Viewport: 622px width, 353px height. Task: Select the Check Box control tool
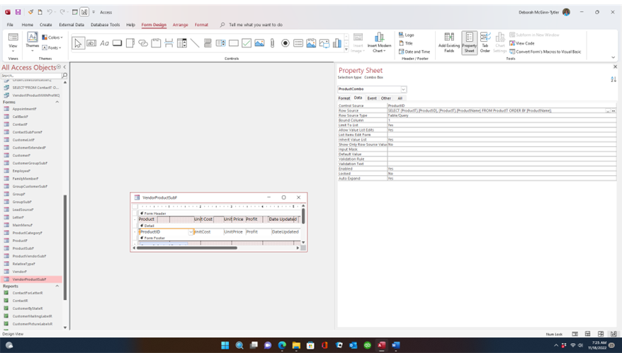(x=247, y=43)
